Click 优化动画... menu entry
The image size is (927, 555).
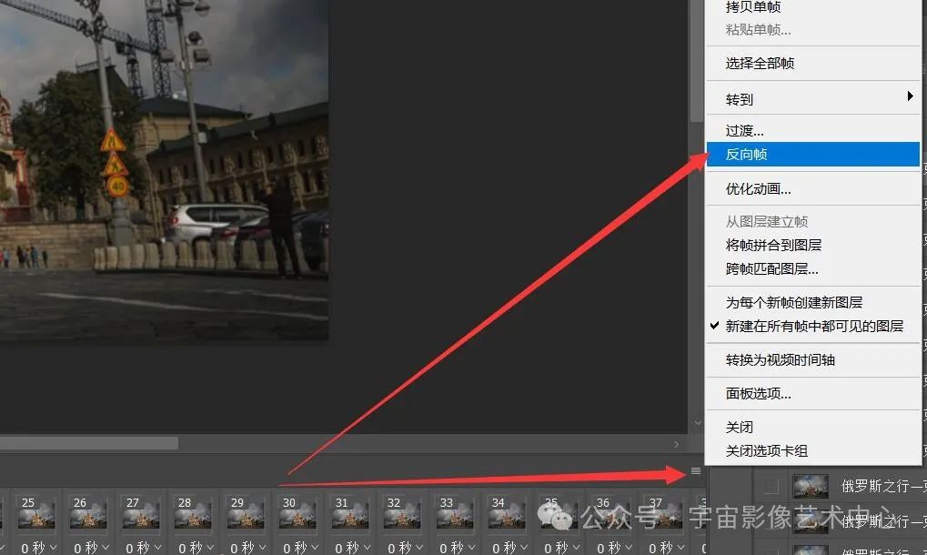(x=758, y=189)
